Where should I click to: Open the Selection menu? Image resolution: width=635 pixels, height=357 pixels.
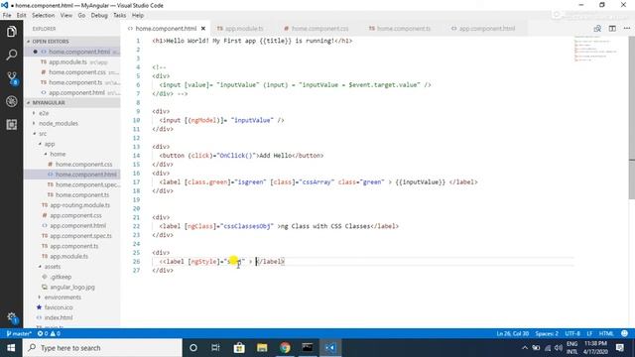click(44, 15)
